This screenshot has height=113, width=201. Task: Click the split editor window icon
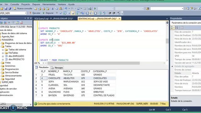point(167,23)
